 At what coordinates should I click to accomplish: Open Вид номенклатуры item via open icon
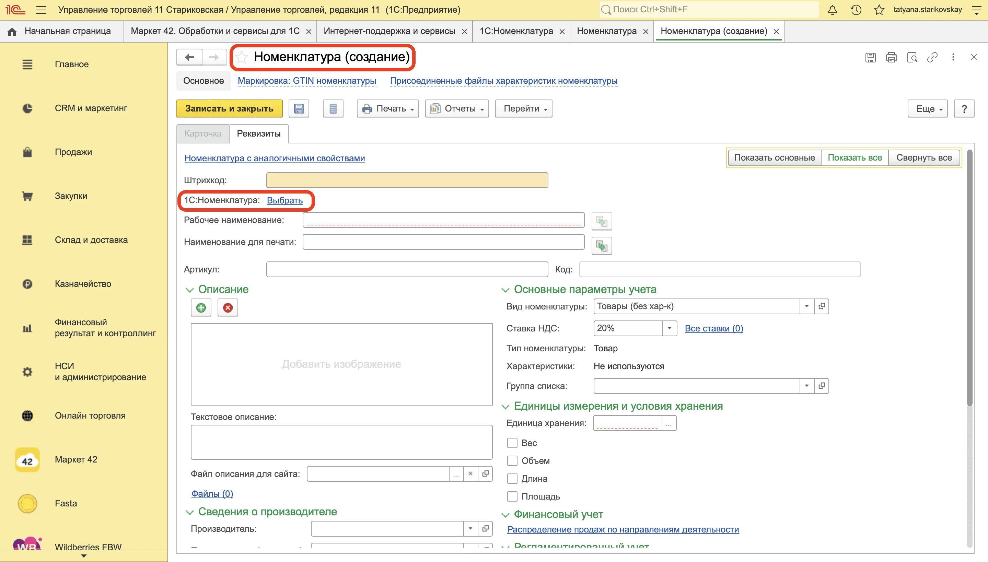(822, 306)
